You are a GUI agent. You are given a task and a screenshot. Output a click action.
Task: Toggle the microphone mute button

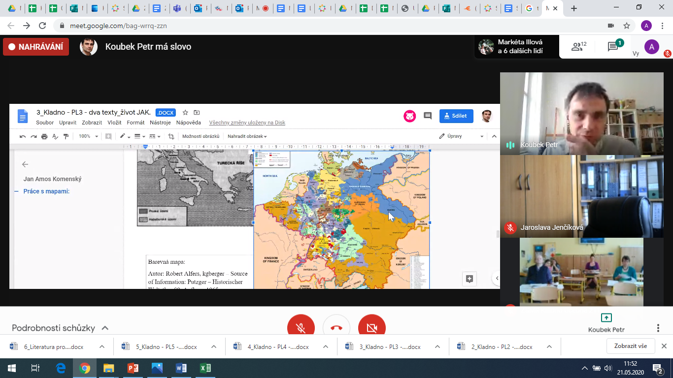pos(301,327)
